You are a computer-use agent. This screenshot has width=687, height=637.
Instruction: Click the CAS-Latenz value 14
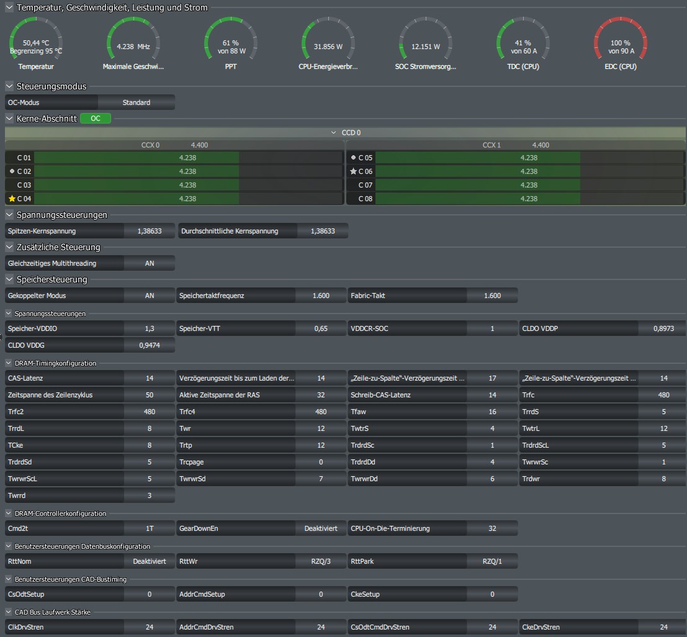[x=150, y=378]
